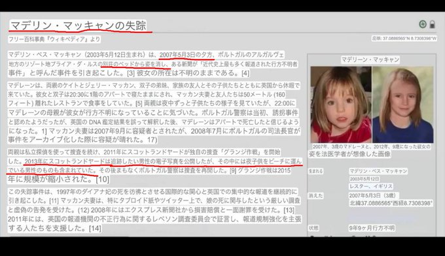Click infobox value 2007年5月3日（3歳）

tap(374, 196)
